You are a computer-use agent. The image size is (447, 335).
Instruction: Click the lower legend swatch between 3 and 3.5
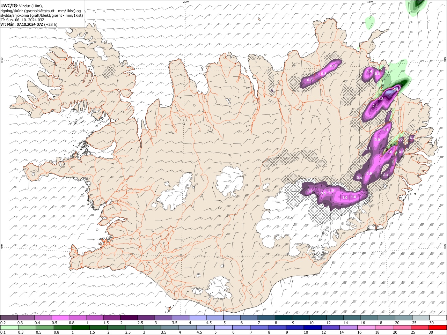click(152, 327)
